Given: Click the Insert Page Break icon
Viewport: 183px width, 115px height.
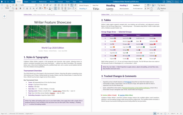Looking at the screenshot, I should [x=148, y=8].
